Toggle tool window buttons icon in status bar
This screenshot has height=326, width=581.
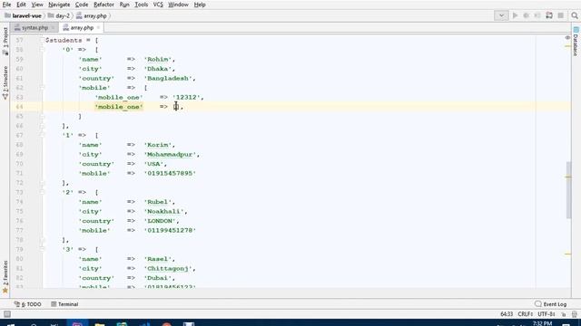coord(6,314)
